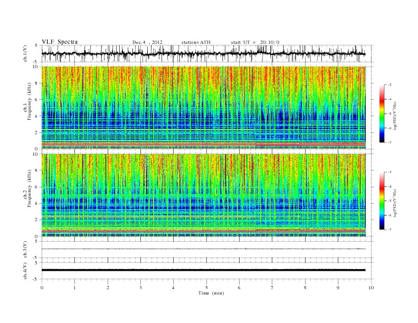Click the ch.2 spectrogram color scale bar

tap(382, 201)
